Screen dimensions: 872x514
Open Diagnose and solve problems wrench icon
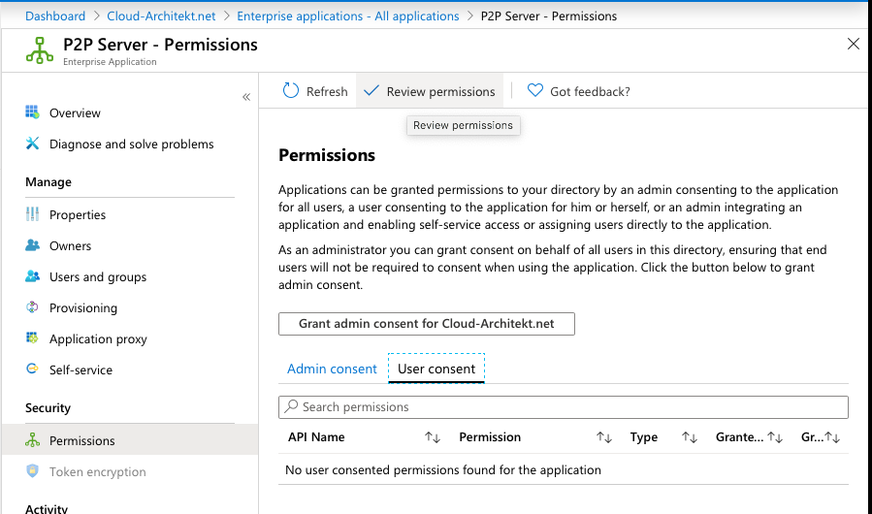tap(32, 144)
